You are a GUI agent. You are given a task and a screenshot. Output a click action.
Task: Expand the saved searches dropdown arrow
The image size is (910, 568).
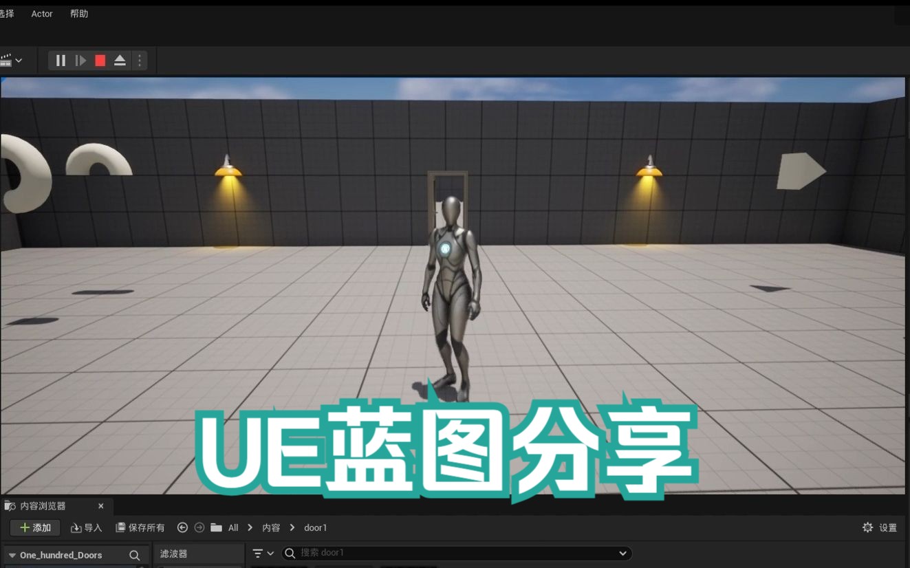pos(622,553)
